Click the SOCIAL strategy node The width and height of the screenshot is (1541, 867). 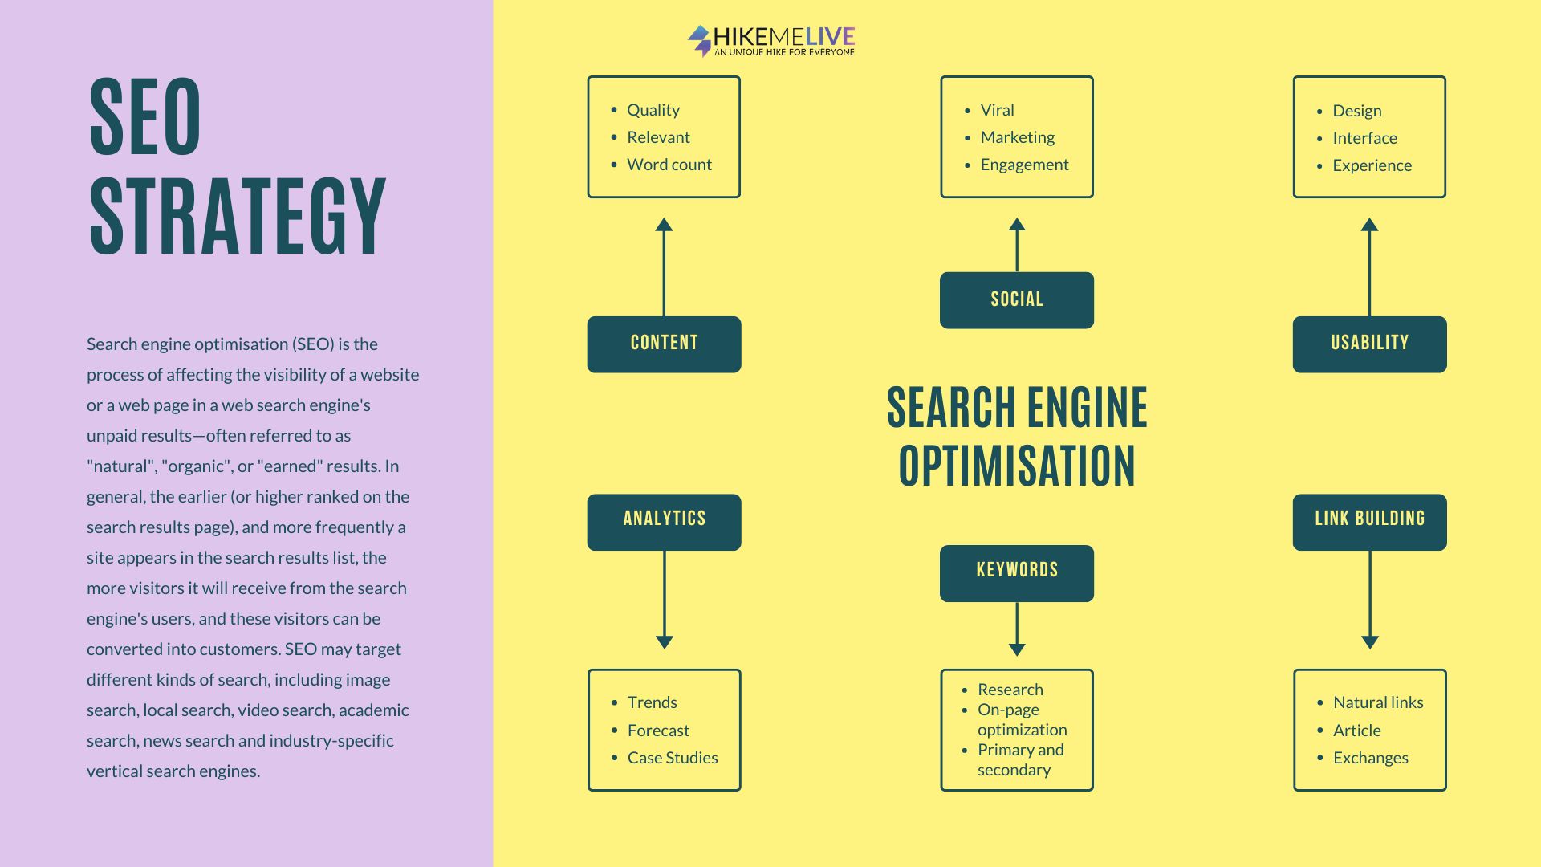click(1015, 299)
